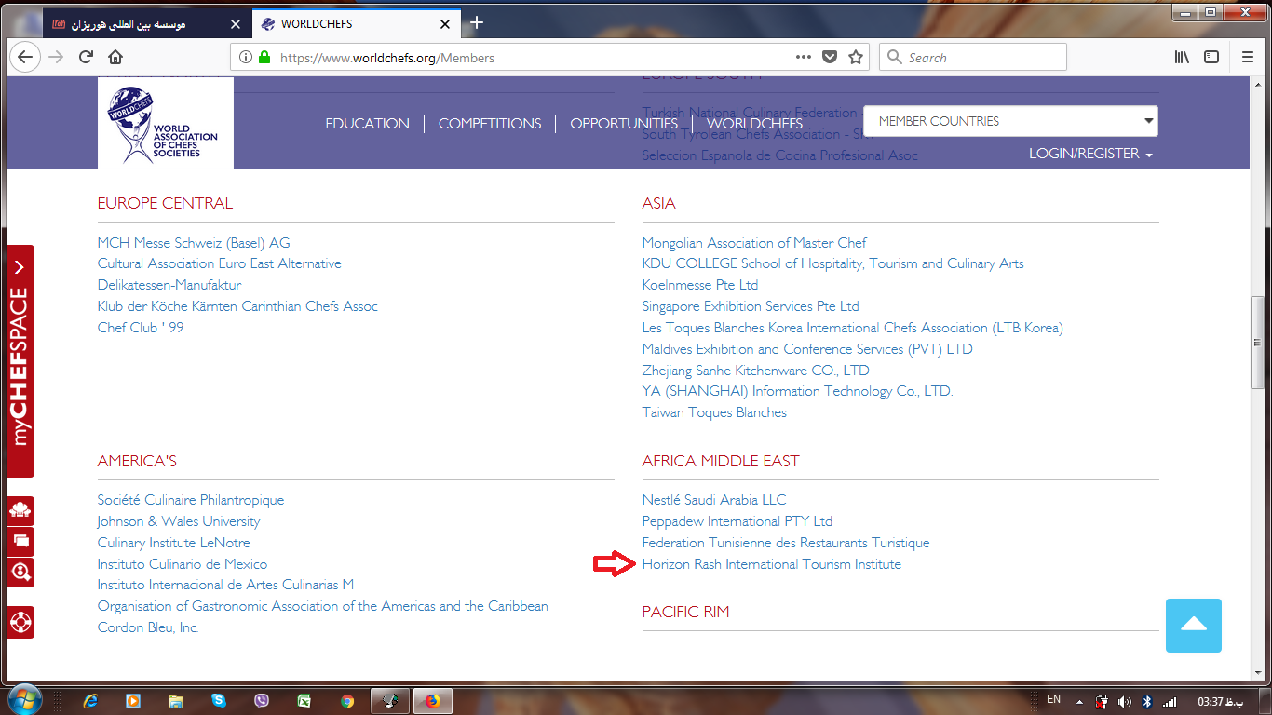The width and height of the screenshot is (1272, 715).
Task: Open the EDUCATION menu
Action: (367, 123)
